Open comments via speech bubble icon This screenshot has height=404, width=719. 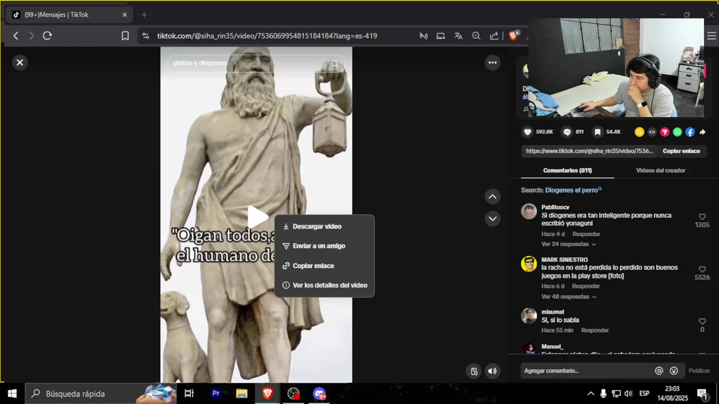click(x=567, y=132)
